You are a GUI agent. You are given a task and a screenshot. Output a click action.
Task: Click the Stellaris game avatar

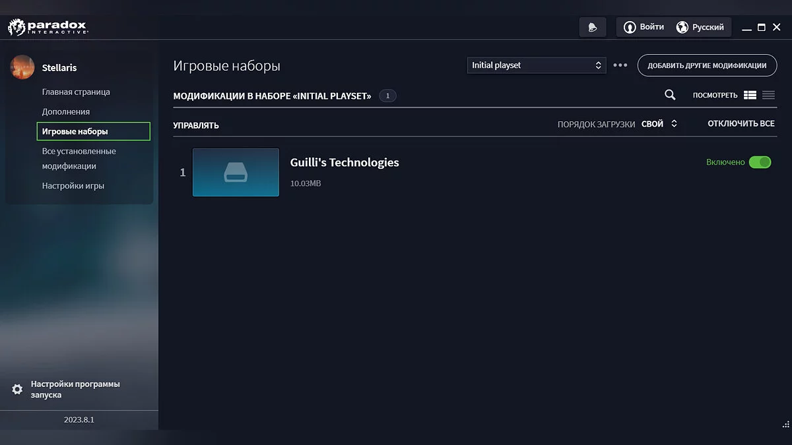coord(22,67)
